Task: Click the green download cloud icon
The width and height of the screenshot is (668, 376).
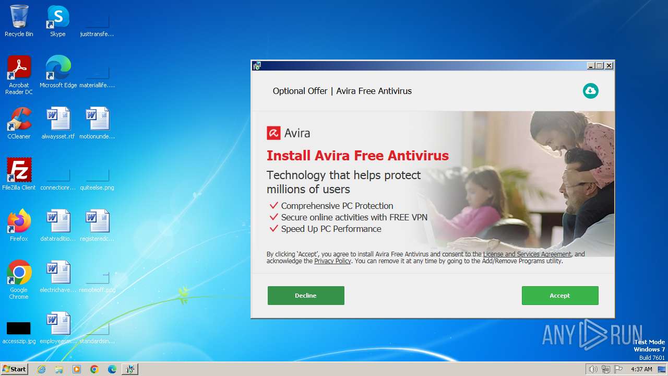Action: pyautogui.click(x=591, y=91)
